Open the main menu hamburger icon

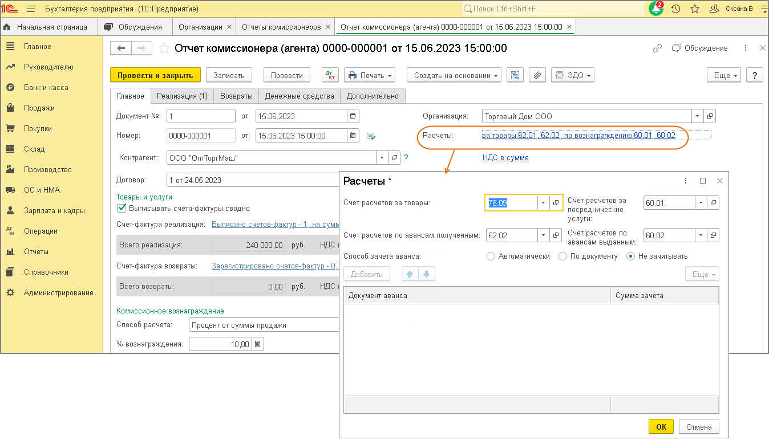[x=31, y=9]
